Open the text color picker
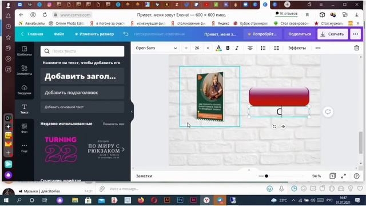This screenshot has width=366, height=206. [218, 48]
